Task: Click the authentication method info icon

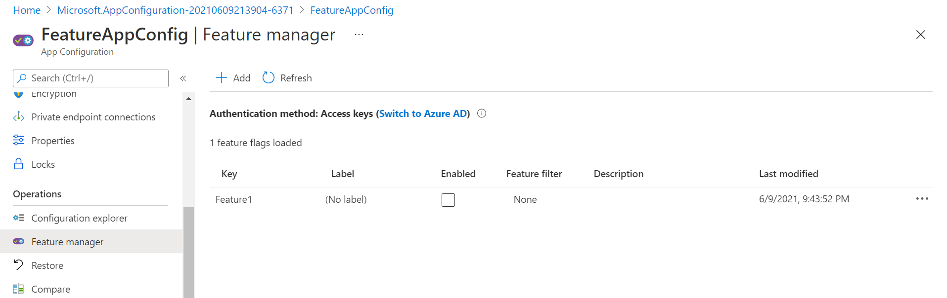Action: pyautogui.click(x=482, y=113)
